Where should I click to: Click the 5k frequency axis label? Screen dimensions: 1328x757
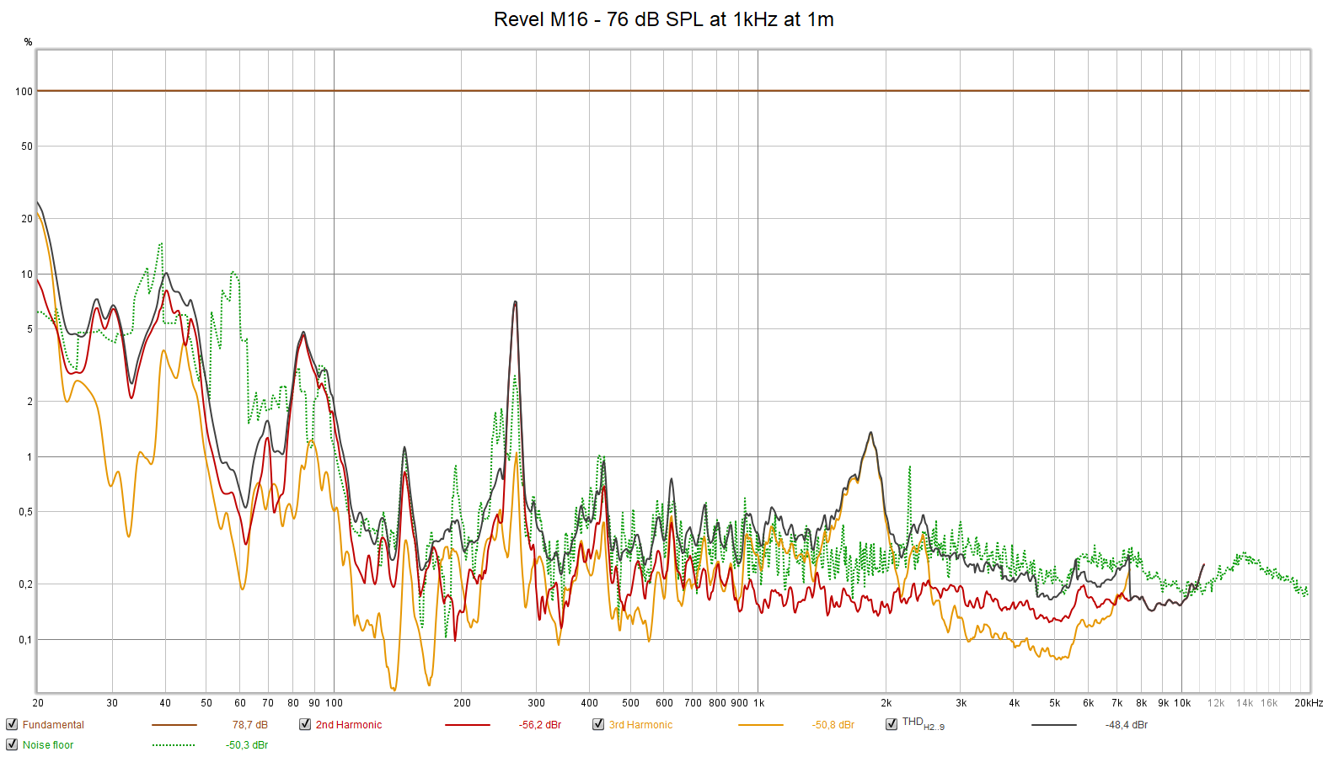pos(1054,703)
